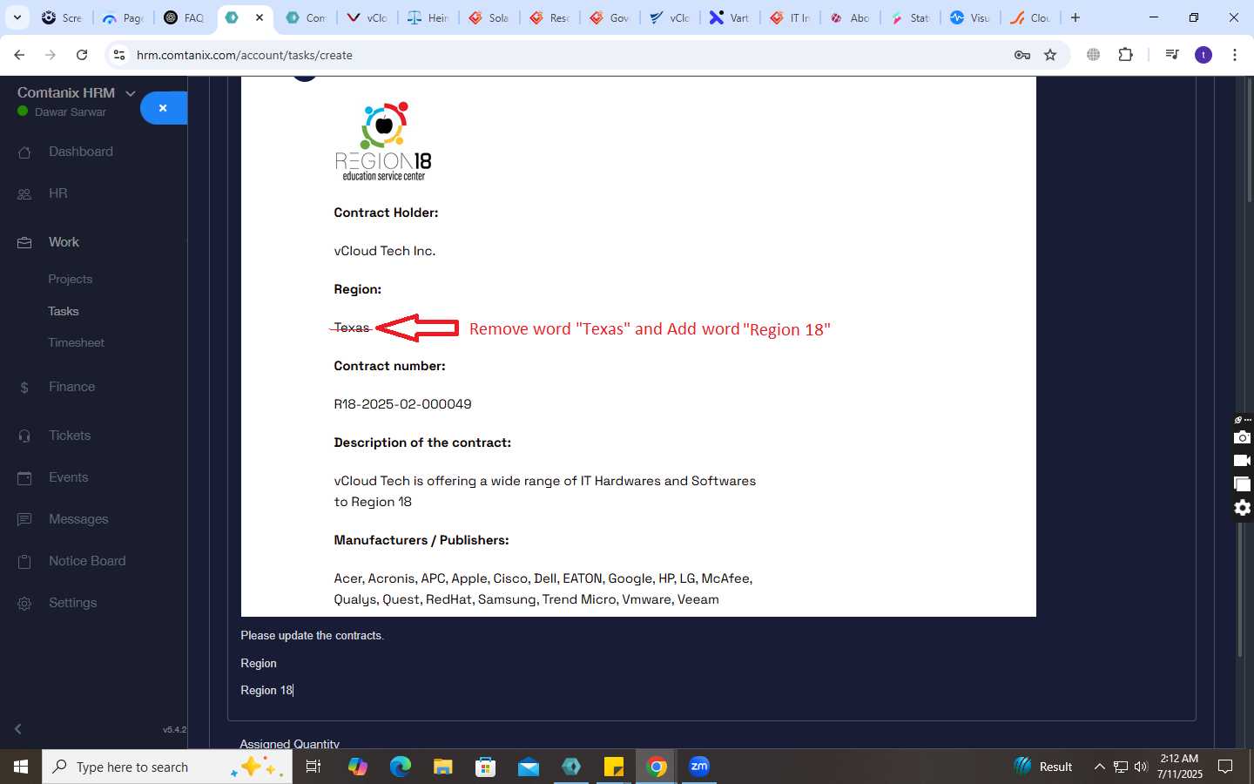1254x784 pixels.
Task: Click the Region 18 logo image
Action: pyautogui.click(x=383, y=141)
